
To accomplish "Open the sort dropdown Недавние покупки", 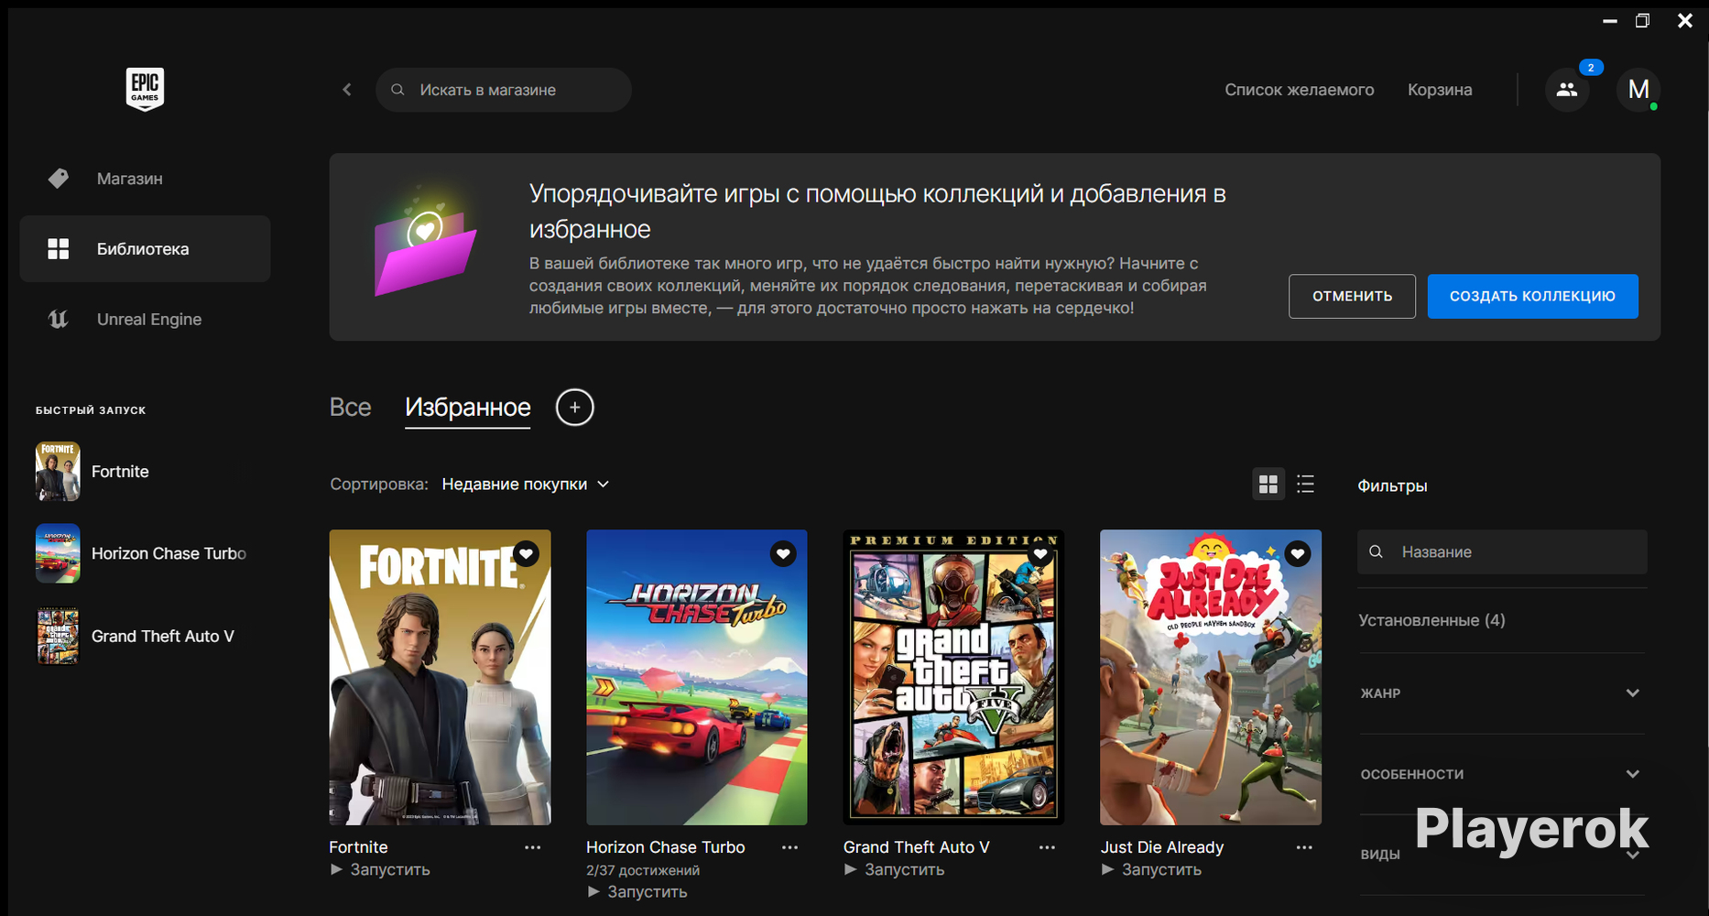I will 526,484.
